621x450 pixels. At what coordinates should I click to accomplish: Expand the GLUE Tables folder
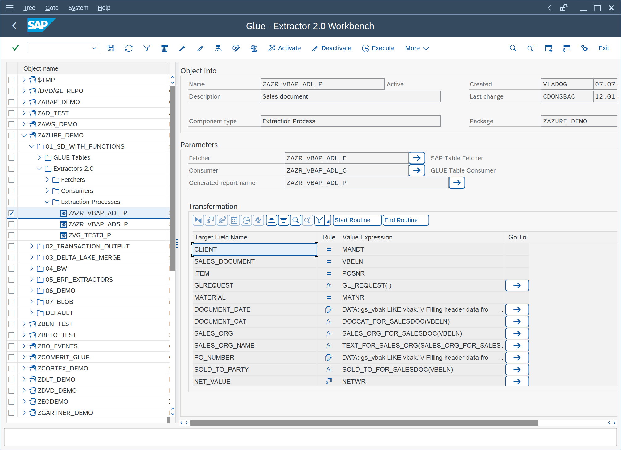(x=39, y=157)
